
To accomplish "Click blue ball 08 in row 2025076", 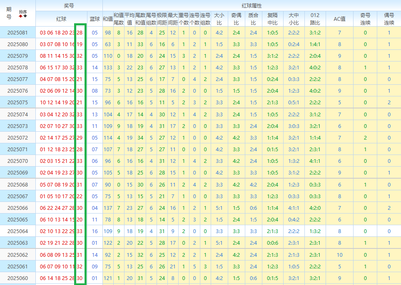I will [x=95, y=91].
